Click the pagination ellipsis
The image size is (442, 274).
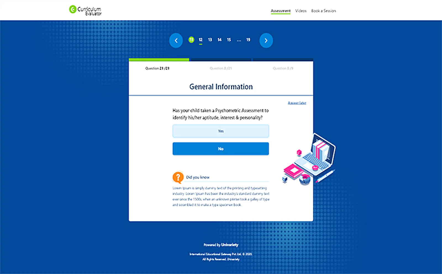point(239,40)
